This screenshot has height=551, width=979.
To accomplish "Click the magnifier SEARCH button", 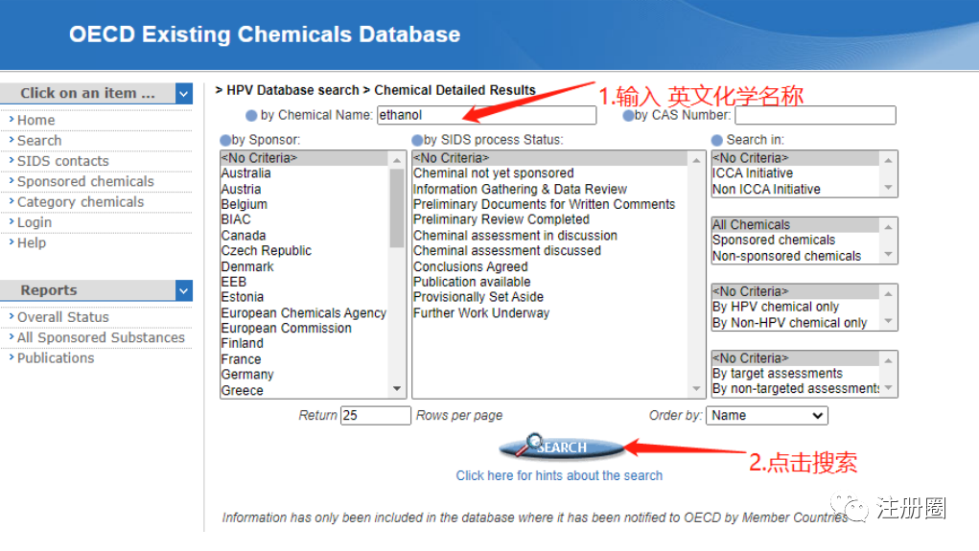I will click(x=561, y=447).
